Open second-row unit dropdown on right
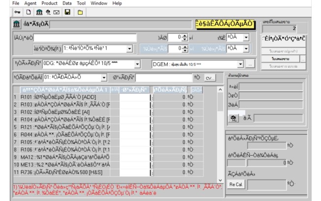 [x=246, y=49]
